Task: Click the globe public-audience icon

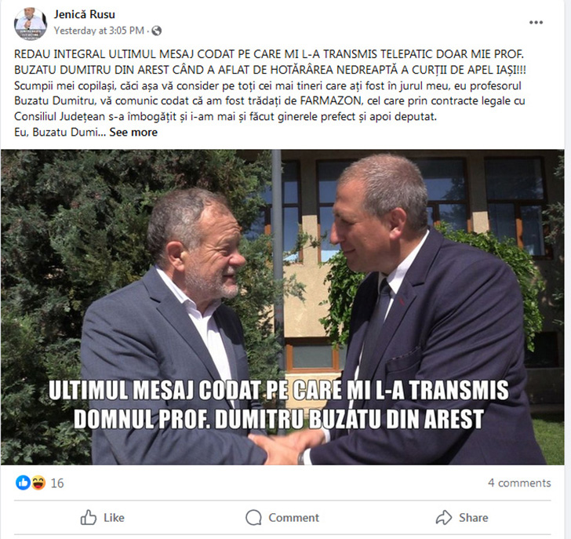Action: [x=157, y=31]
